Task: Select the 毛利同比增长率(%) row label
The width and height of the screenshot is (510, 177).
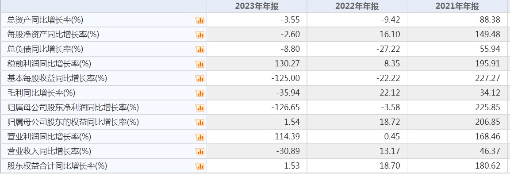Action: pyautogui.click(x=41, y=93)
